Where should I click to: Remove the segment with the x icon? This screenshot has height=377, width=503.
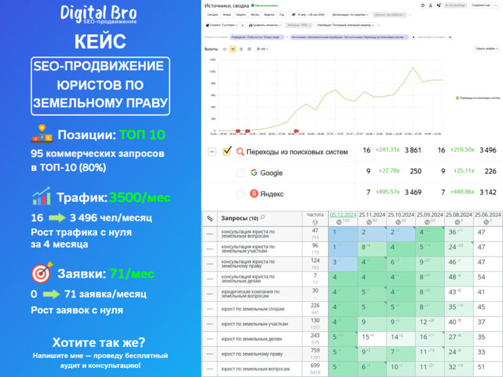pyautogui.click(x=242, y=26)
